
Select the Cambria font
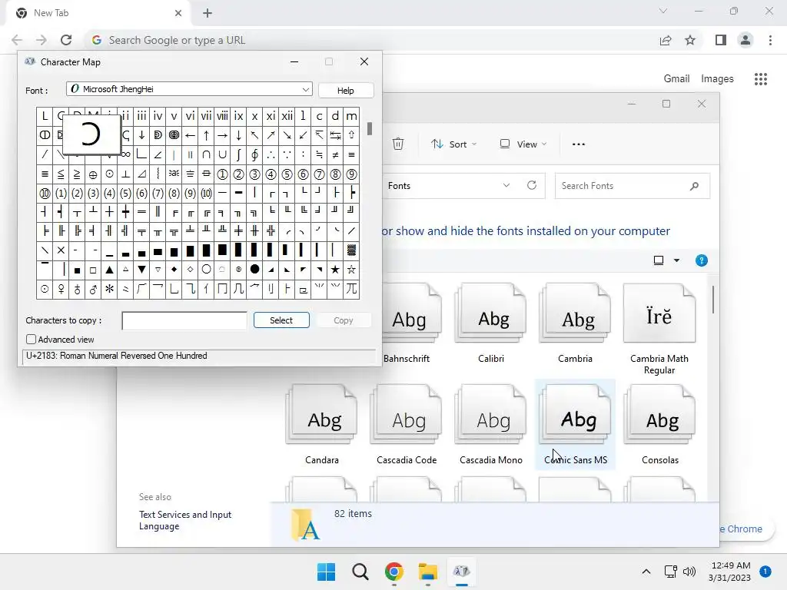point(575,323)
